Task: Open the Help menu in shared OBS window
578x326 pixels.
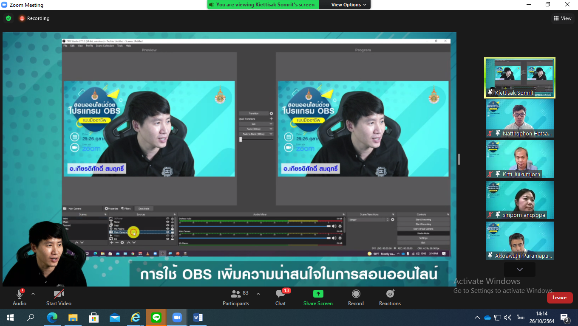Action: tap(128, 45)
